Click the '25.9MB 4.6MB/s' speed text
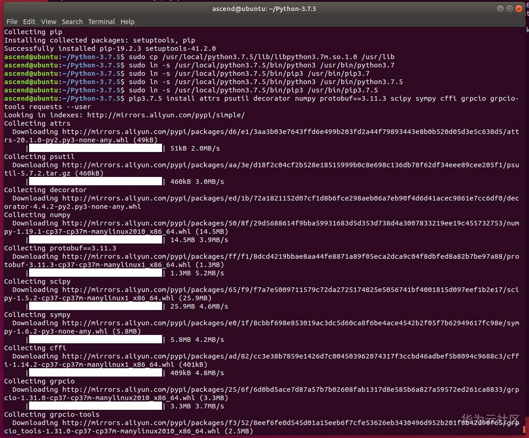529x438 pixels. click(x=199, y=306)
